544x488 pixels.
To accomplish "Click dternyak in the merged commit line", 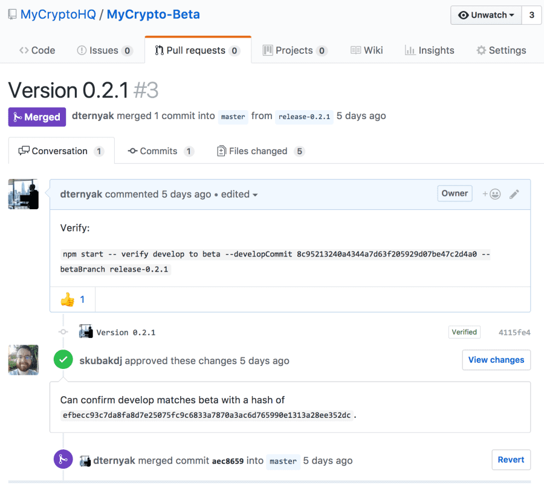I will [114, 461].
